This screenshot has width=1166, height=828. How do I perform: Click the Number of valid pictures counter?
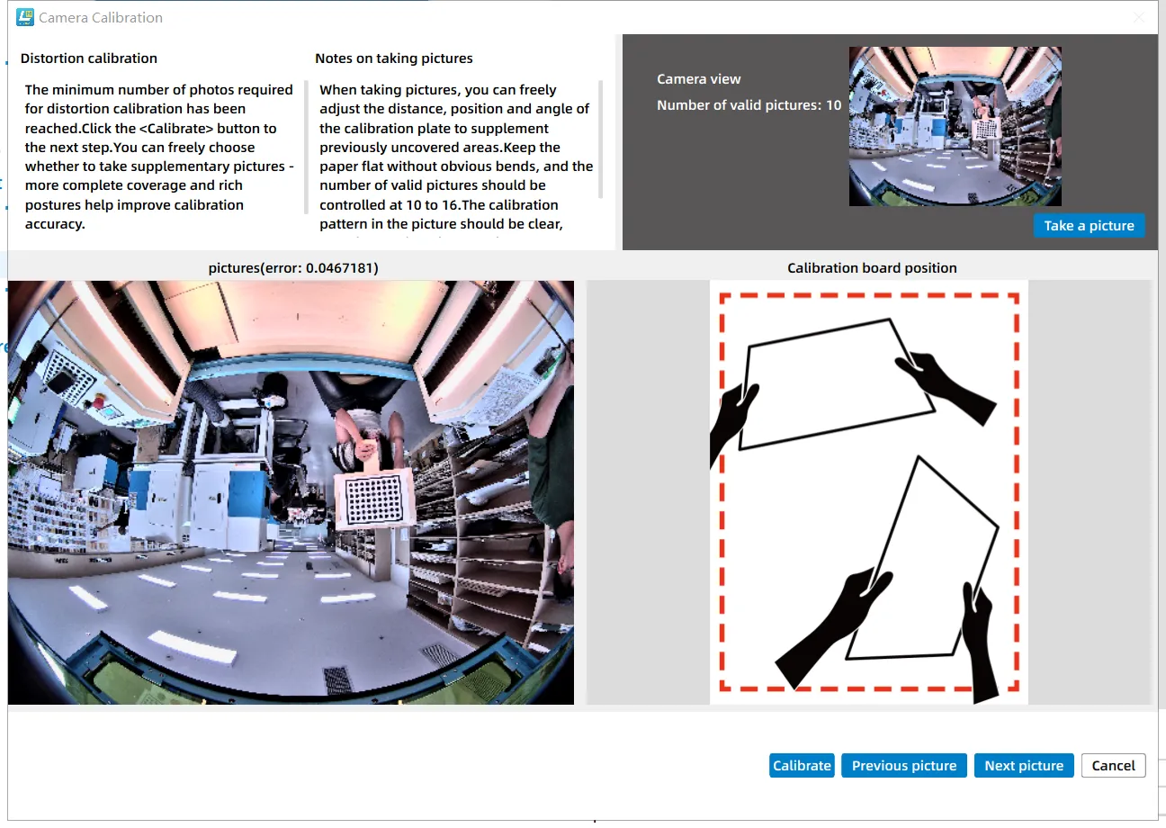[749, 105]
